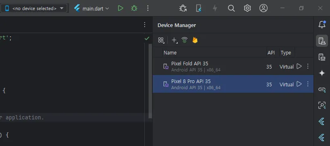Image resolution: width=330 pixels, height=146 pixels.
Task: Select the Pixel Fold API 35 device row
Action: click(233, 67)
